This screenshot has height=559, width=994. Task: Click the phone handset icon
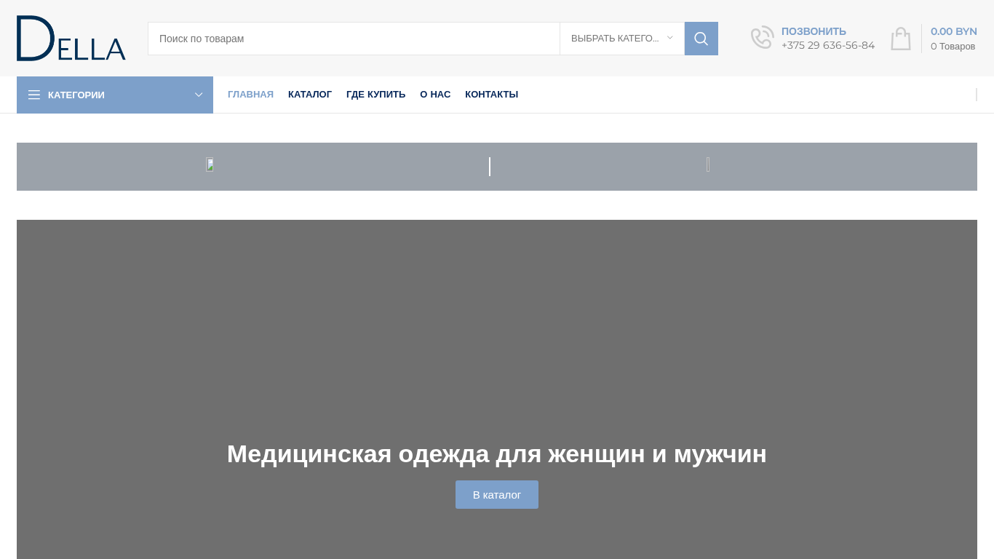[x=762, y=38]
